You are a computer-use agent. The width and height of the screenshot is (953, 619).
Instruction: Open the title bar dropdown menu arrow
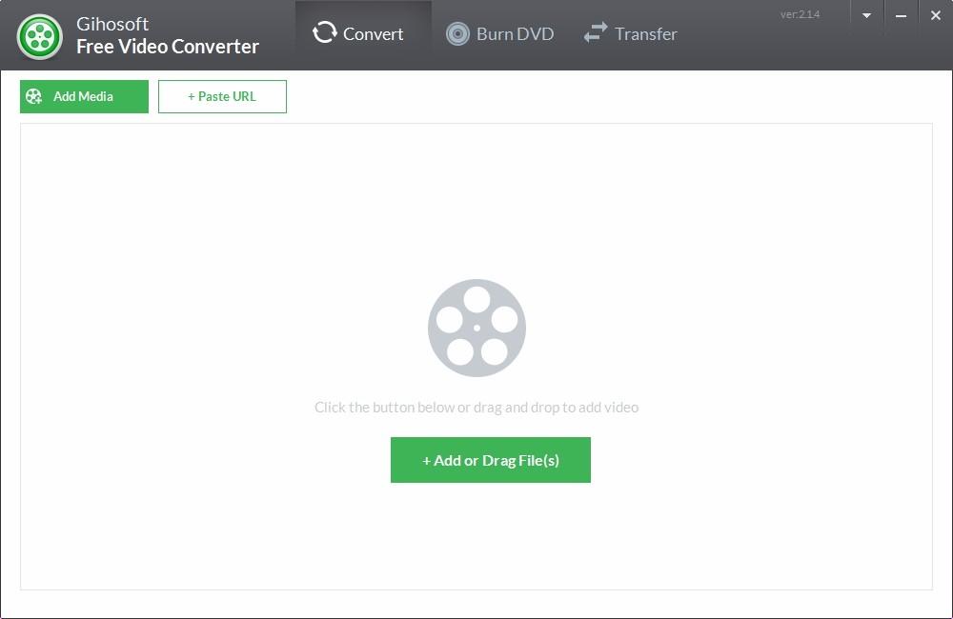866,15
